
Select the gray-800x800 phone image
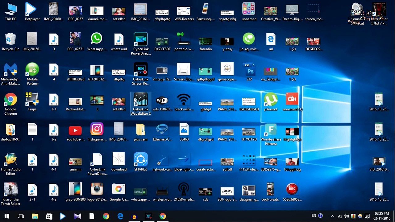point(75,192)
